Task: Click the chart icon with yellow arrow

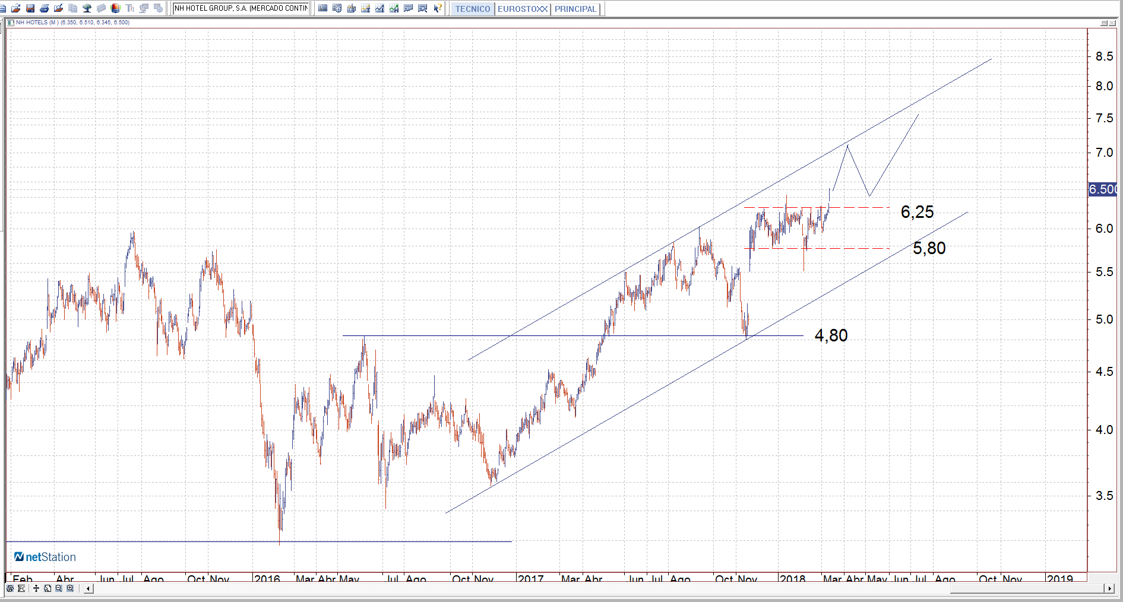Action: 366,8
